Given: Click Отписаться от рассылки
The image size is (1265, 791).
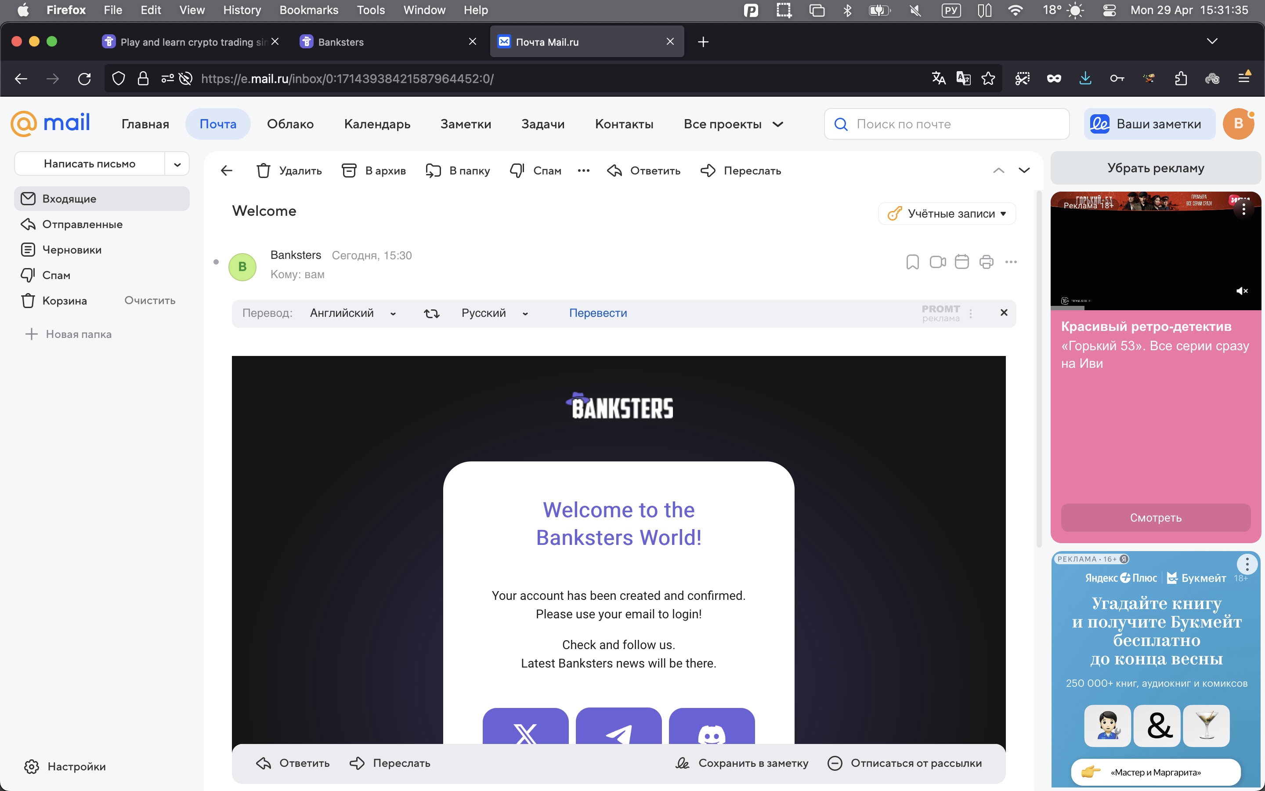Looking at the screenshot, I should tap(905, 763).
